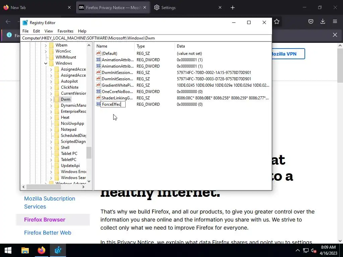Close the Firefox Privacy Notice tab
Image resolution: width=343 pixels, height=257 pixels.
tap(145, 7)
